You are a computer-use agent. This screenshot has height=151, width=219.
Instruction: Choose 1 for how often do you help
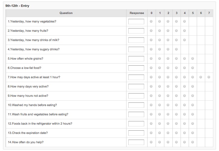tap(160, 142)
